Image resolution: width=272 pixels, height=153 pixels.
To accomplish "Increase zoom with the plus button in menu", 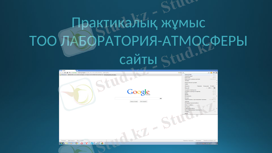I will (x=212, y=88).
